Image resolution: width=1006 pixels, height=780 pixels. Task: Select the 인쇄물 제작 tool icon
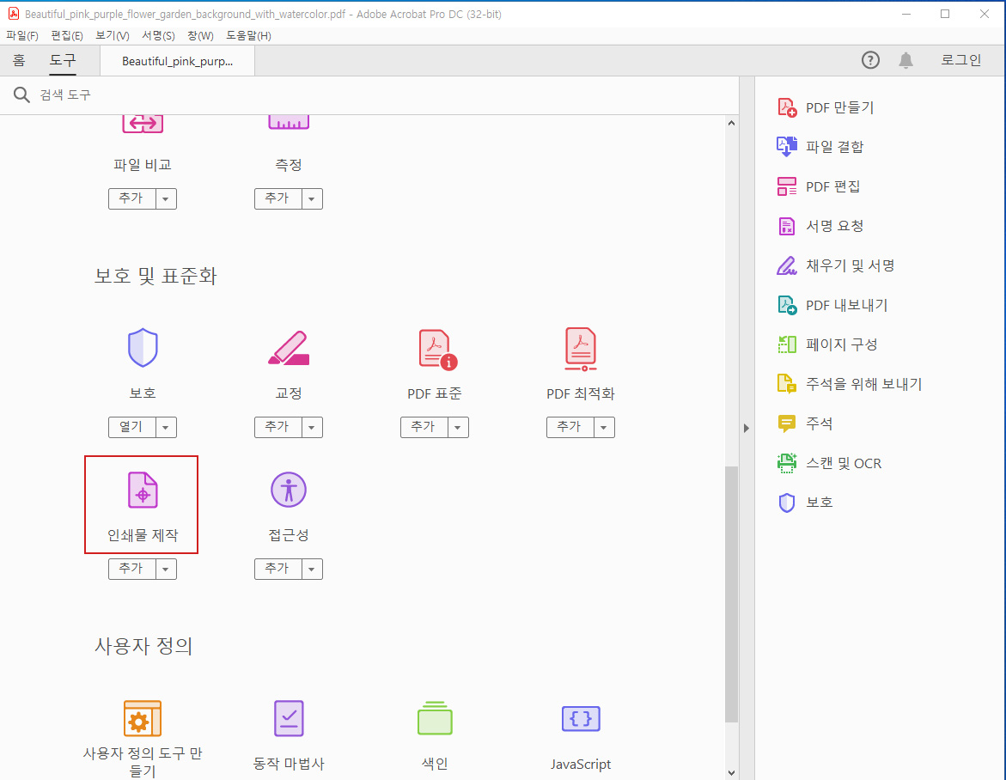point(143,490)
